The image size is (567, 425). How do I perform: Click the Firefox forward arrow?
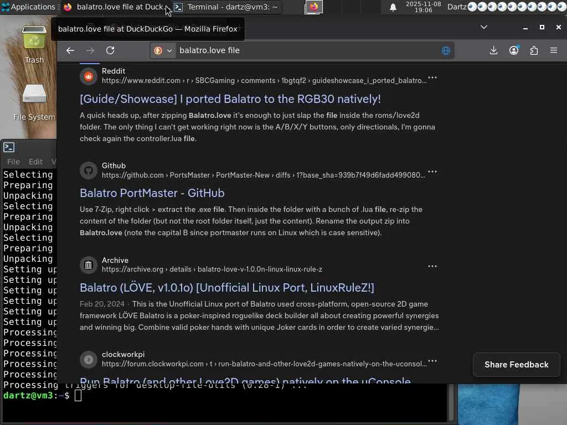(x=90, y=50)
